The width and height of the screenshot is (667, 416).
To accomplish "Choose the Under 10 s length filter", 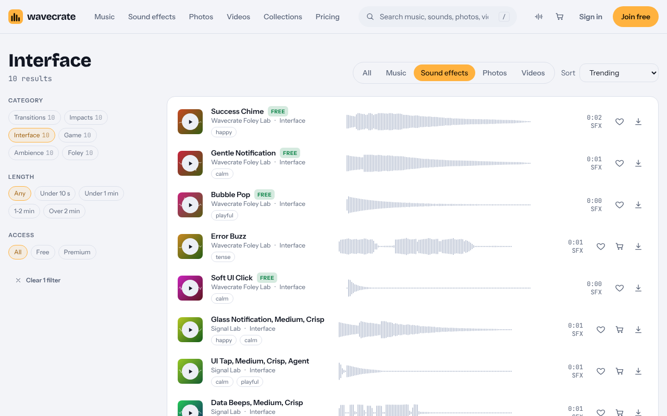I will (55, 193).
